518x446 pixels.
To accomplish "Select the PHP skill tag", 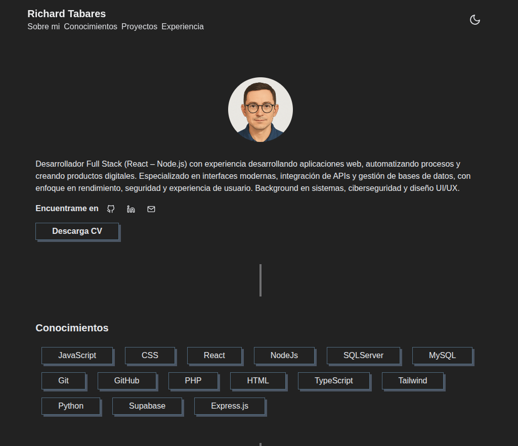I will coord(193,381).
